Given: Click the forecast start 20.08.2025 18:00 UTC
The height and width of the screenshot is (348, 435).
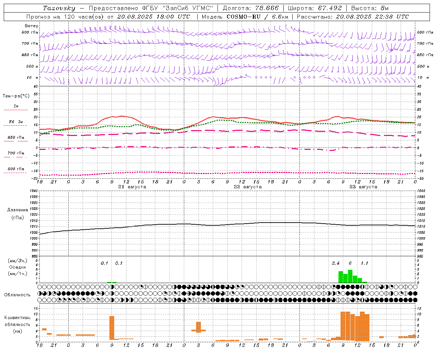Looking at the screenshot, I should pyautogui.click(x=154, y=17).
